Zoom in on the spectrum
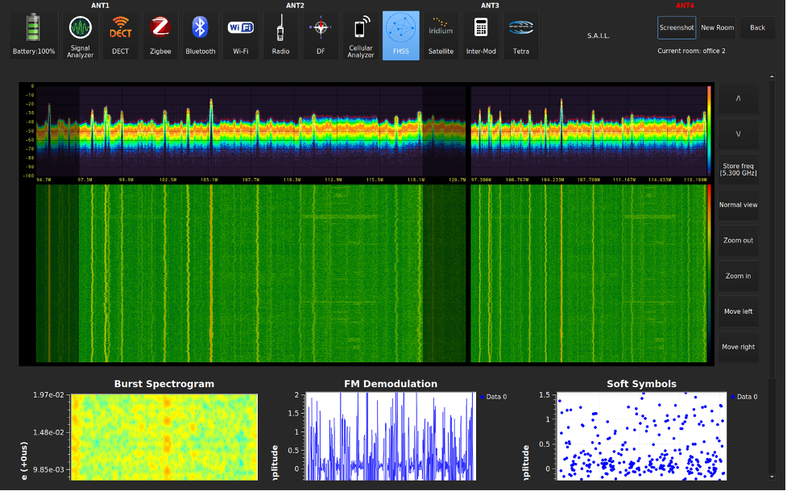Screen dimensions: 787x491 [x=738, y=276]
